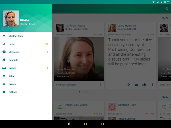The height and width of the screenshot is (128, 171).
Task: Tap MORE above the Arbeit. Zeit. Leben. section
Action: pos(165,97)
